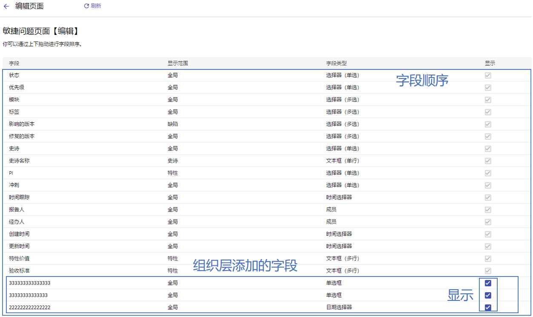Click the 显示 checkbox in the 验收标准 row
The image size is (533, 317).
[488, 271]
